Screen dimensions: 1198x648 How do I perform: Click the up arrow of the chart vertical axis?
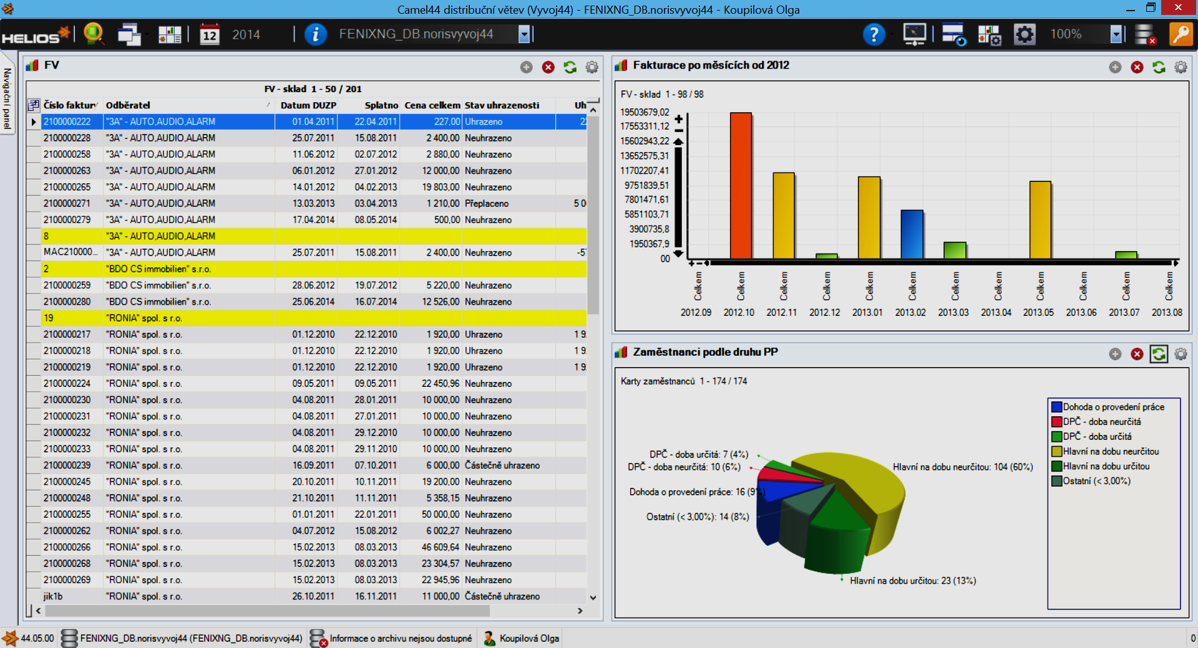[x=679, y=142]
